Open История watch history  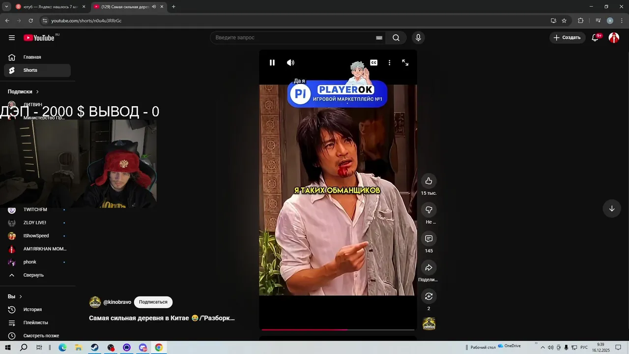point(37,310)
